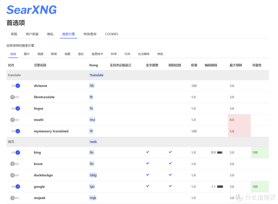This screenshot has width=278, height=204.
Task: Click bing's green reliability cell 100
Action: [260, 152]
